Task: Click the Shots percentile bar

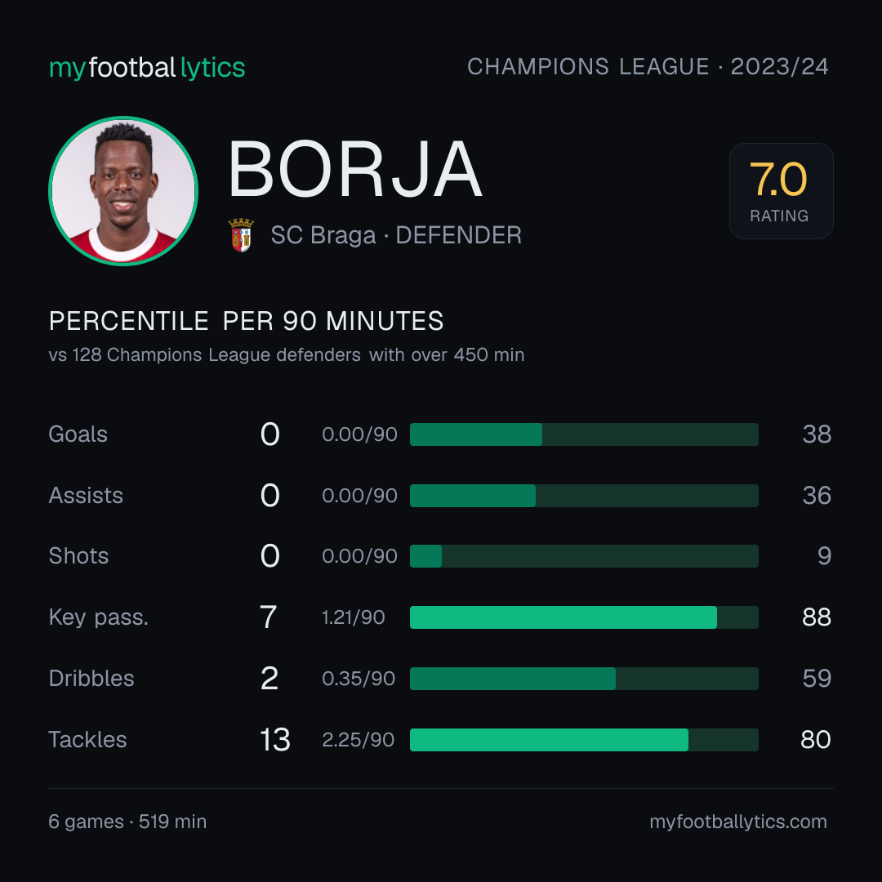Action: [x=584, y=556]
